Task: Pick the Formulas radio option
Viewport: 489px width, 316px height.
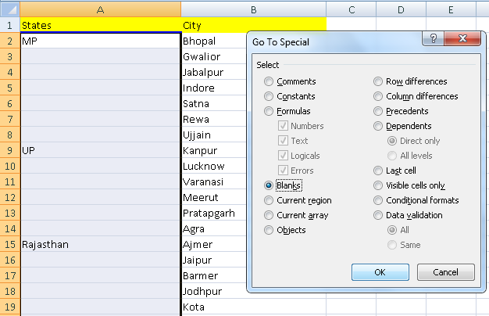Action: click(x=269, y=111)
